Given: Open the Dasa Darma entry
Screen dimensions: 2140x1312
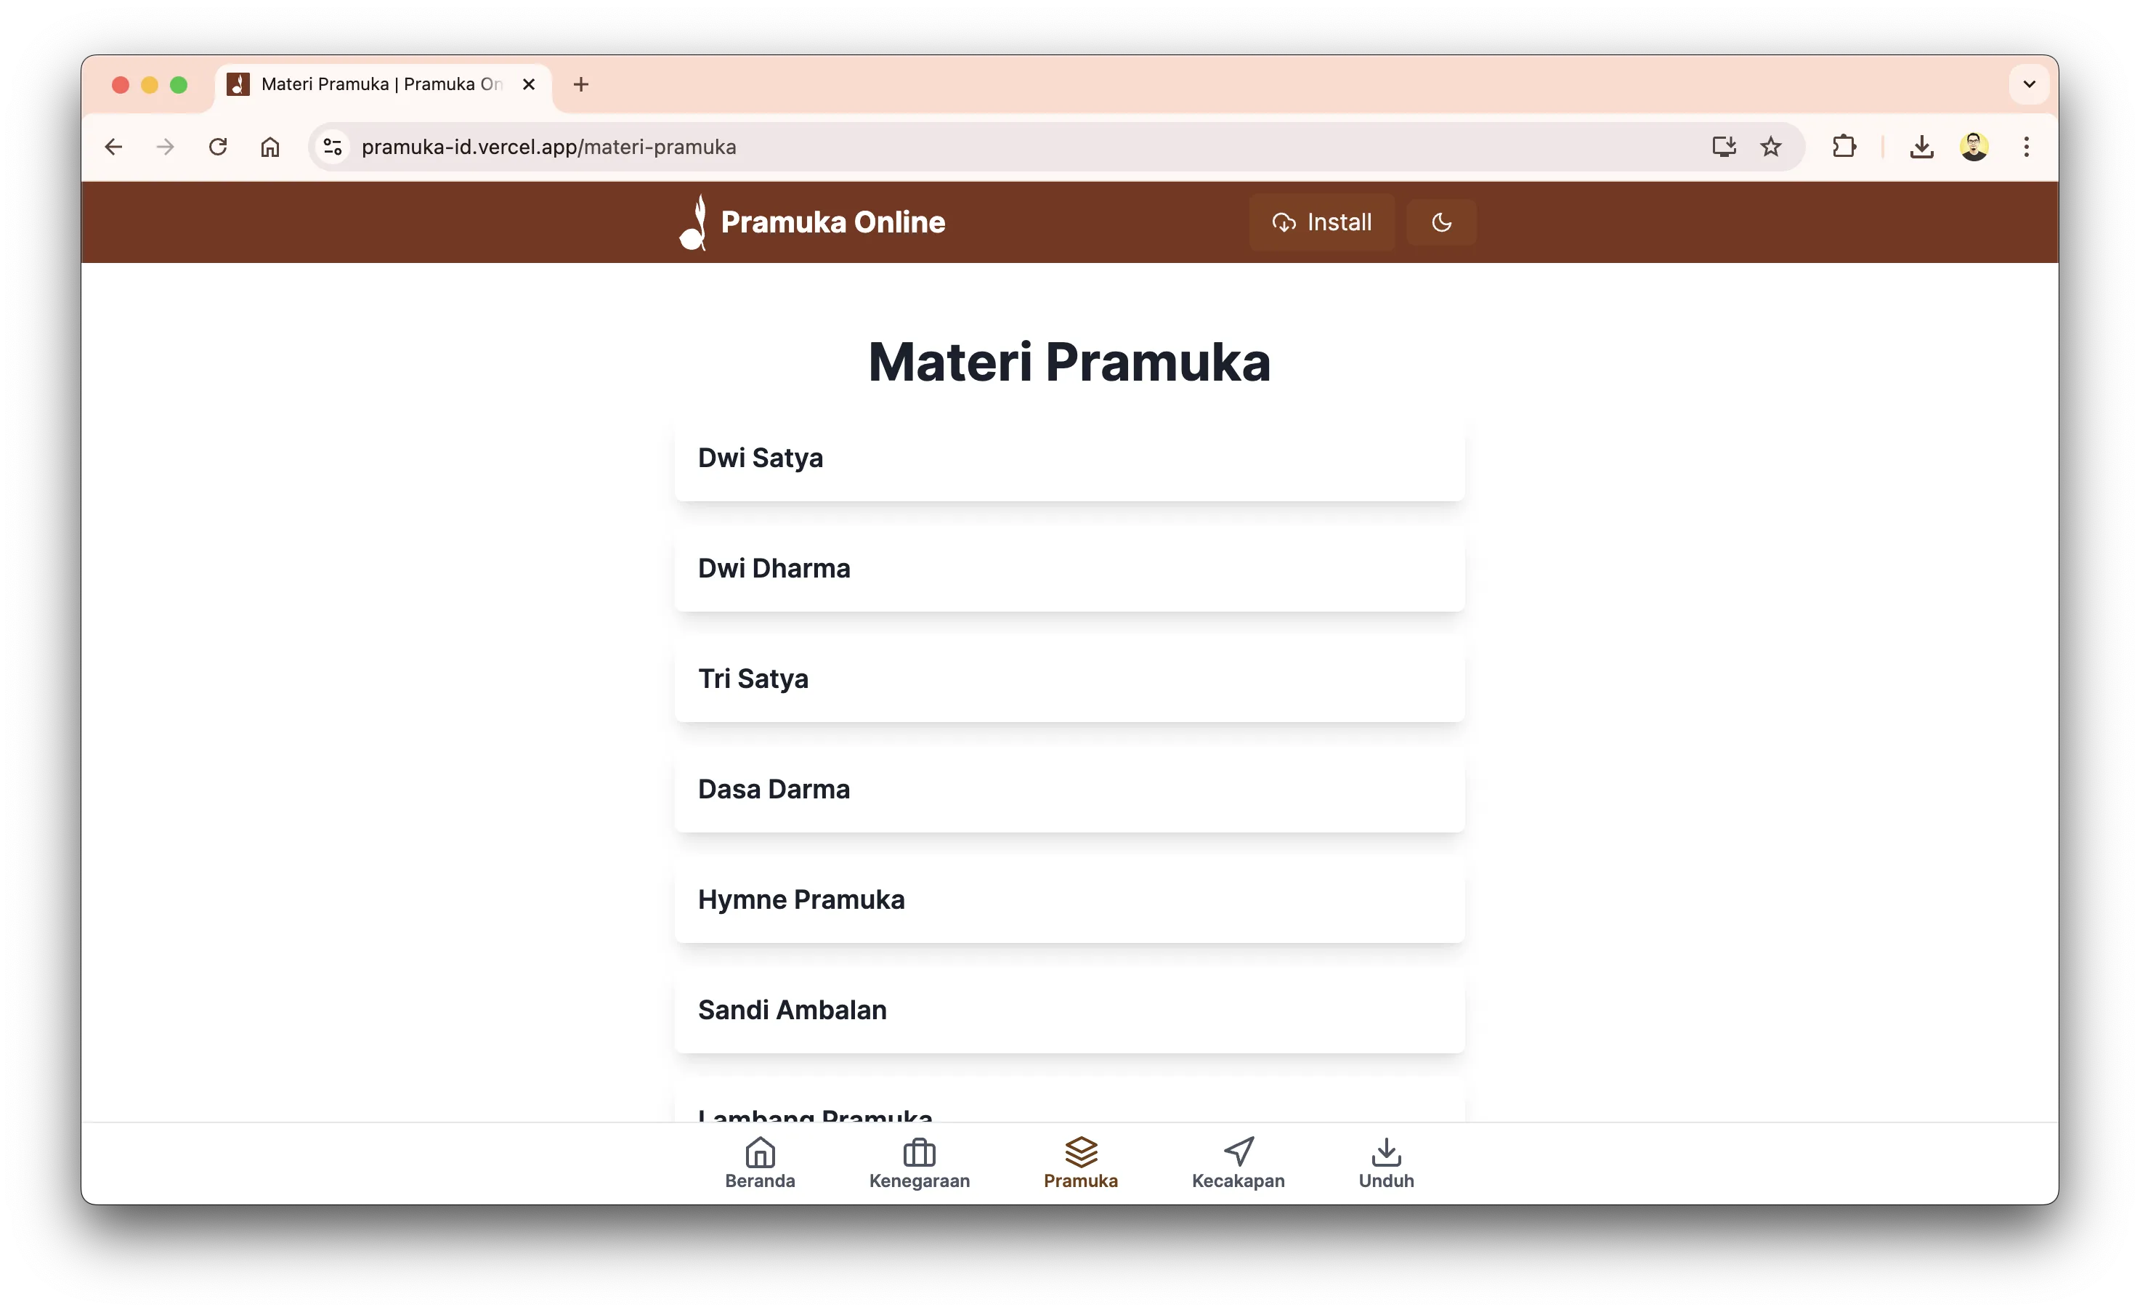Looking at the screenshot, I should pyautogui.click(x=1069, y=788).
